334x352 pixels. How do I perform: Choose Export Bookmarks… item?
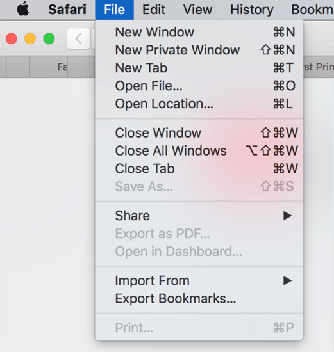point(199,299)
